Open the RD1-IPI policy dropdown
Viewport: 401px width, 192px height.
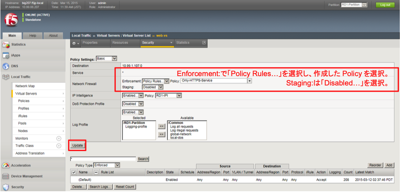(x=169, y=96)
